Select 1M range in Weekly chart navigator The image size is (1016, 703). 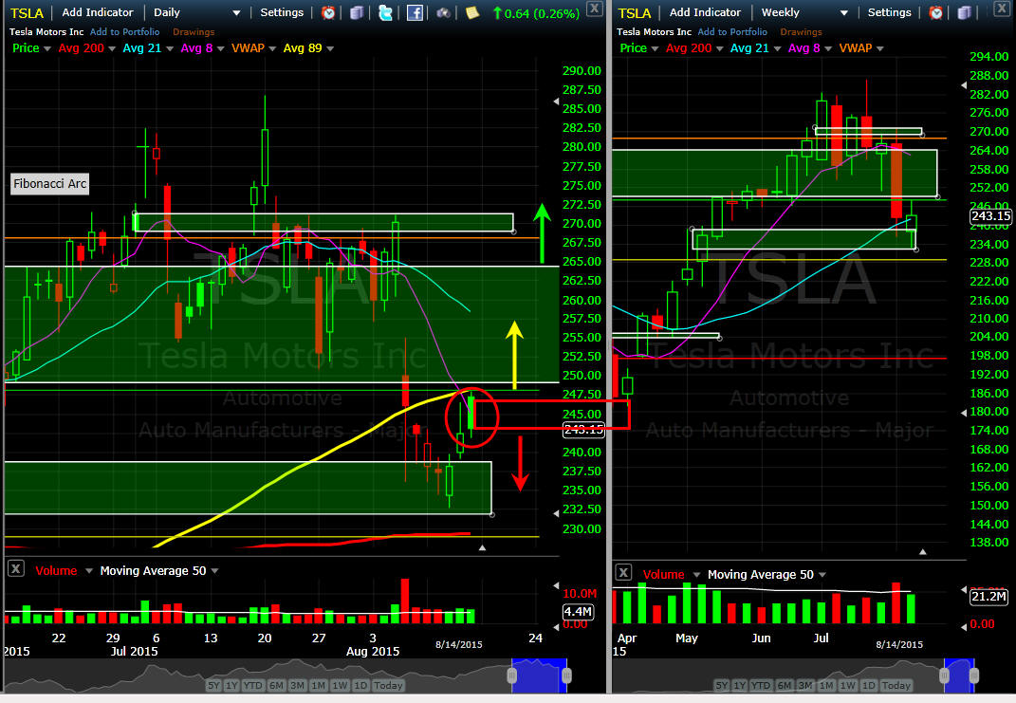point(826,686)
